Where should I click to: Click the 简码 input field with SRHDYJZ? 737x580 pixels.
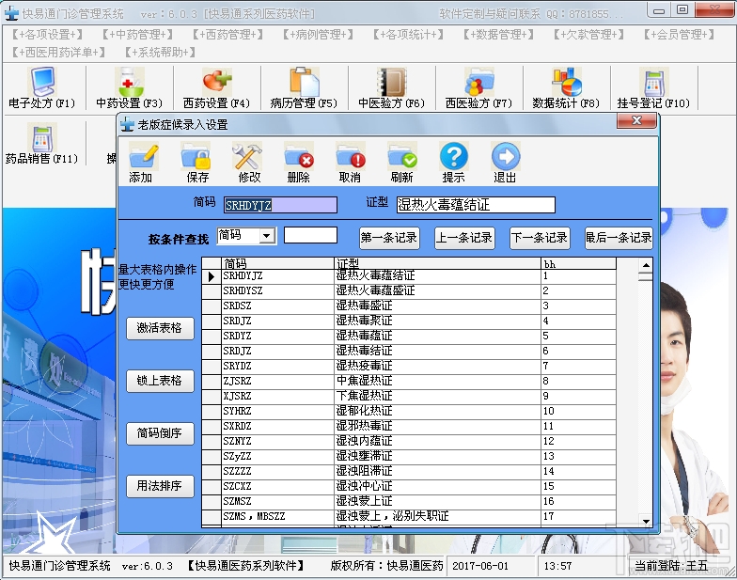coord(280,205)
